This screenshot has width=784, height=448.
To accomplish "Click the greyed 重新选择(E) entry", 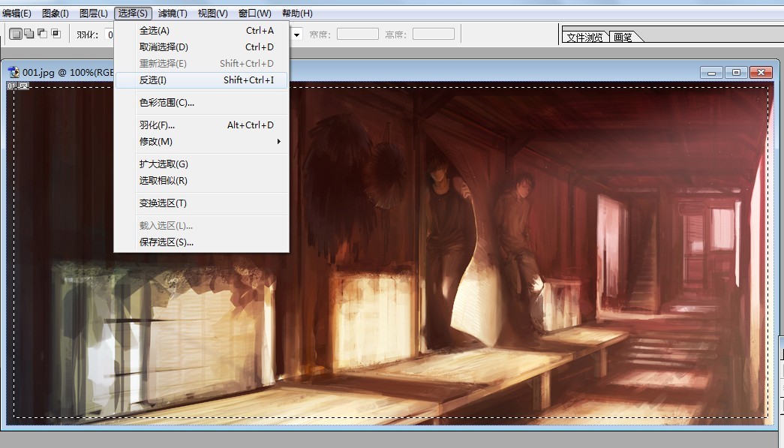I will [202, 64].
